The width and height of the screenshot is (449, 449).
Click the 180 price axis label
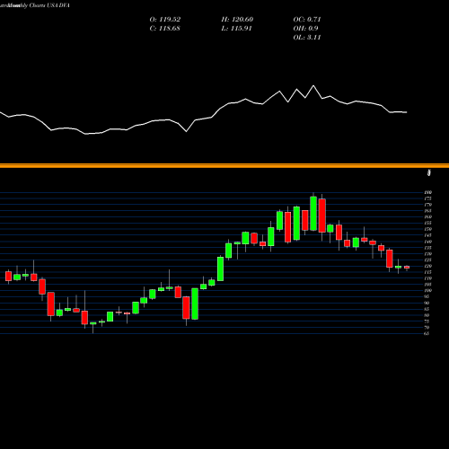click(x=427, y=192)
